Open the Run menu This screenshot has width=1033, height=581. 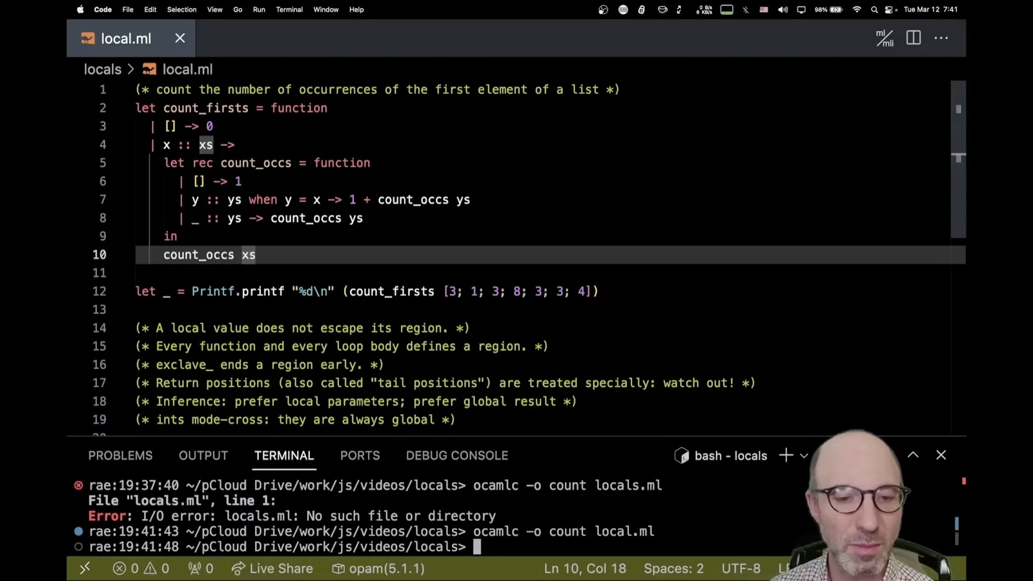tap(259, 10)
